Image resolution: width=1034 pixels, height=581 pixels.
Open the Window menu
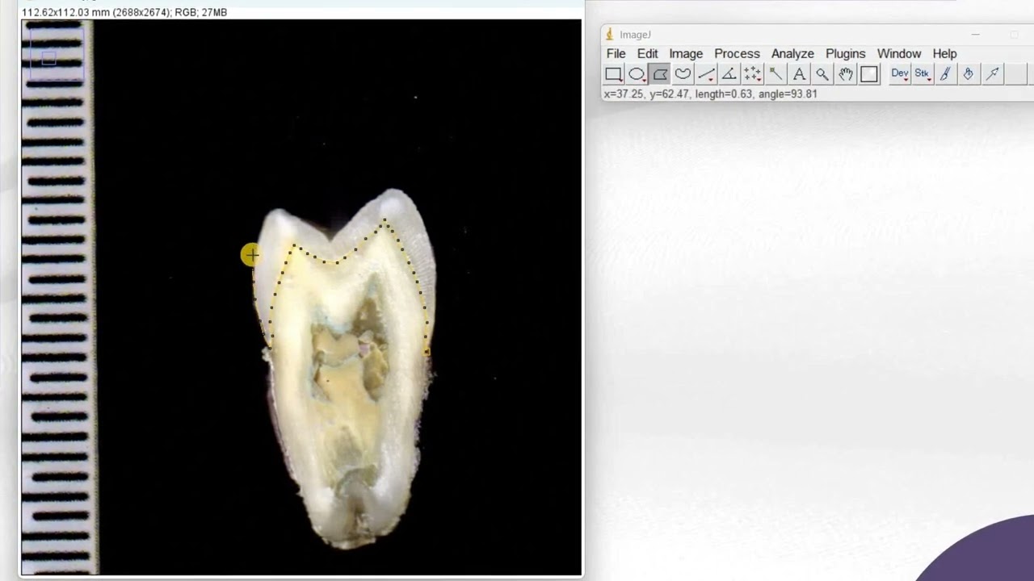point(899,53)
